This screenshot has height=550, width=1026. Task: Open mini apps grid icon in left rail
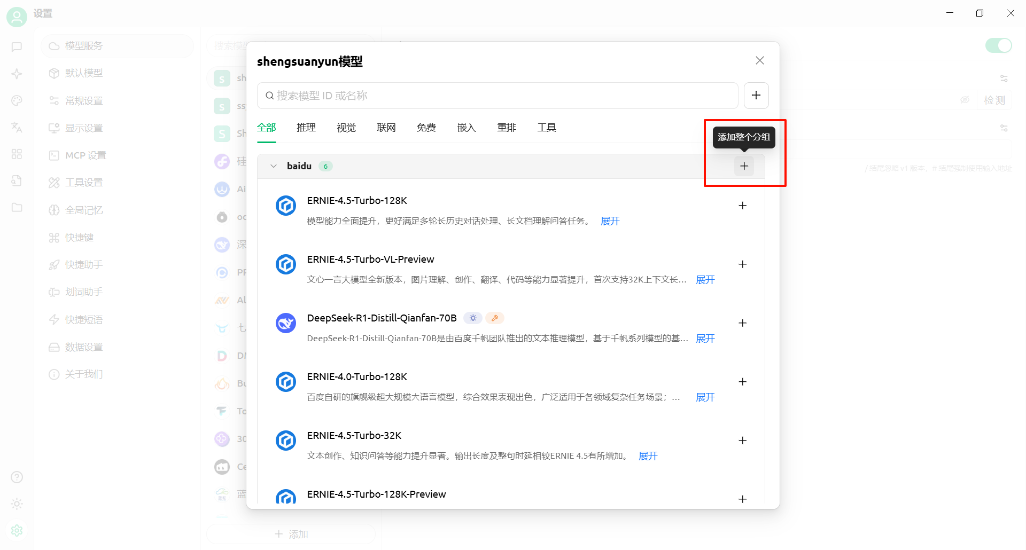click(17, 154)
